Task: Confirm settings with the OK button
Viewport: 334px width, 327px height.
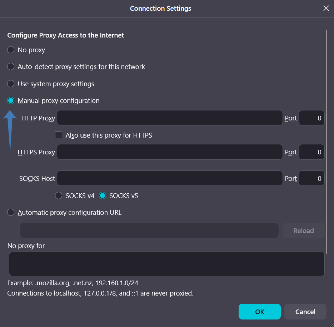Action: 259,312
